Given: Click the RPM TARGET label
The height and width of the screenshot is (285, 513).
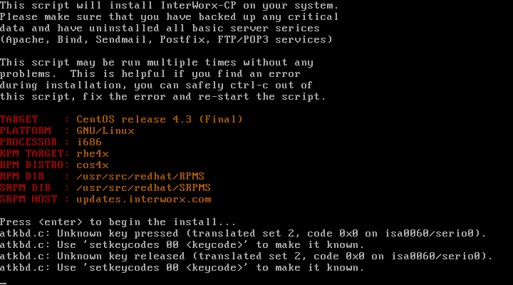Looking at the screenshot, I should (x=32, y=153).
